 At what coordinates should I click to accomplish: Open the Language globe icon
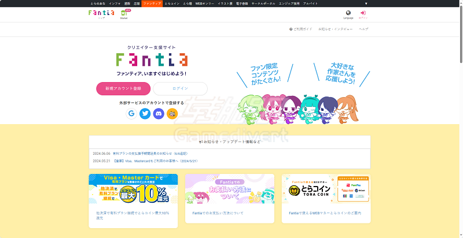click(x=348, y=13)
